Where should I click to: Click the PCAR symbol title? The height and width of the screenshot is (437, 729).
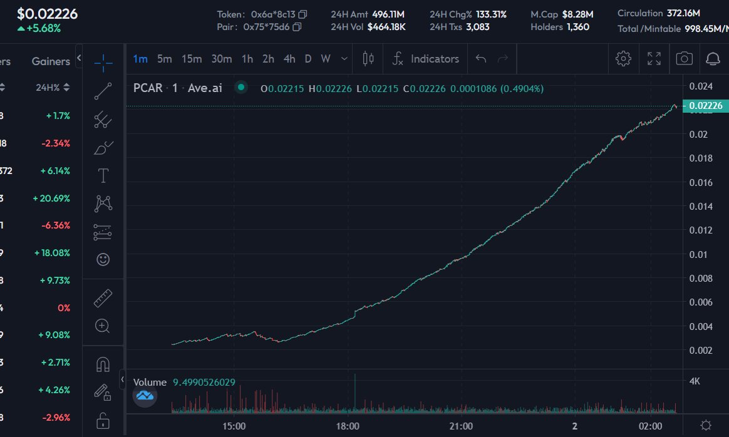point(148,88)
